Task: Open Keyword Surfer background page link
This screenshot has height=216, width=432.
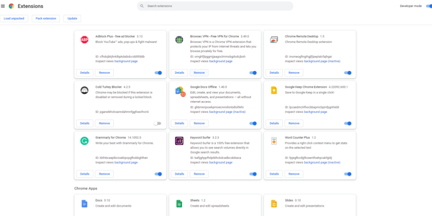Action: pos(221,162)
